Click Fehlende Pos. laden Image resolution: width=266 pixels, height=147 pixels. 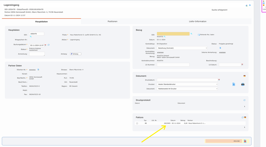tap(206, 35)
